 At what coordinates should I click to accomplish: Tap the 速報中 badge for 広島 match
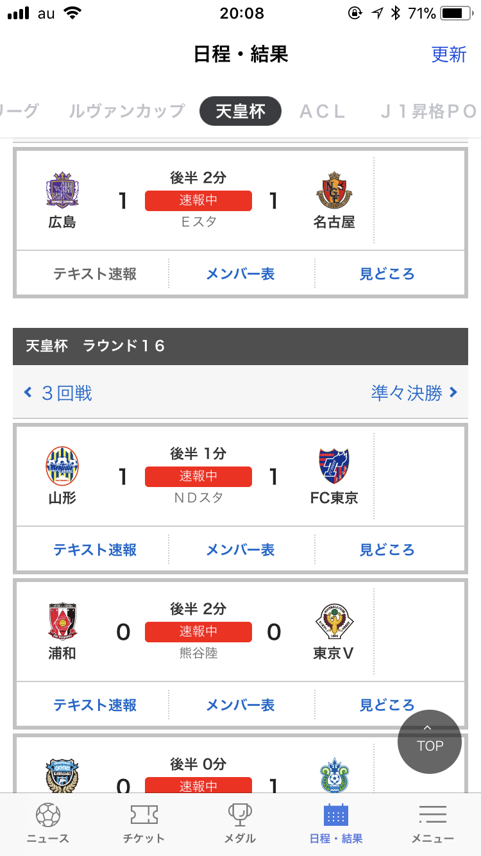[198, 200]
